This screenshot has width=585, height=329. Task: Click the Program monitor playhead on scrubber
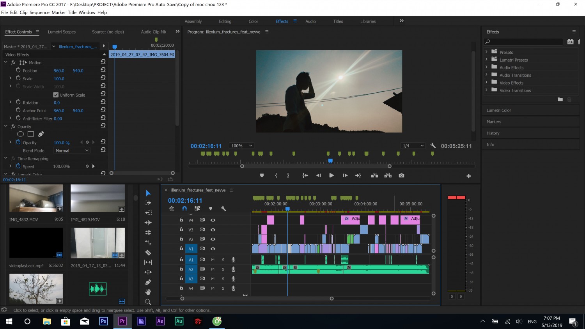330,161
